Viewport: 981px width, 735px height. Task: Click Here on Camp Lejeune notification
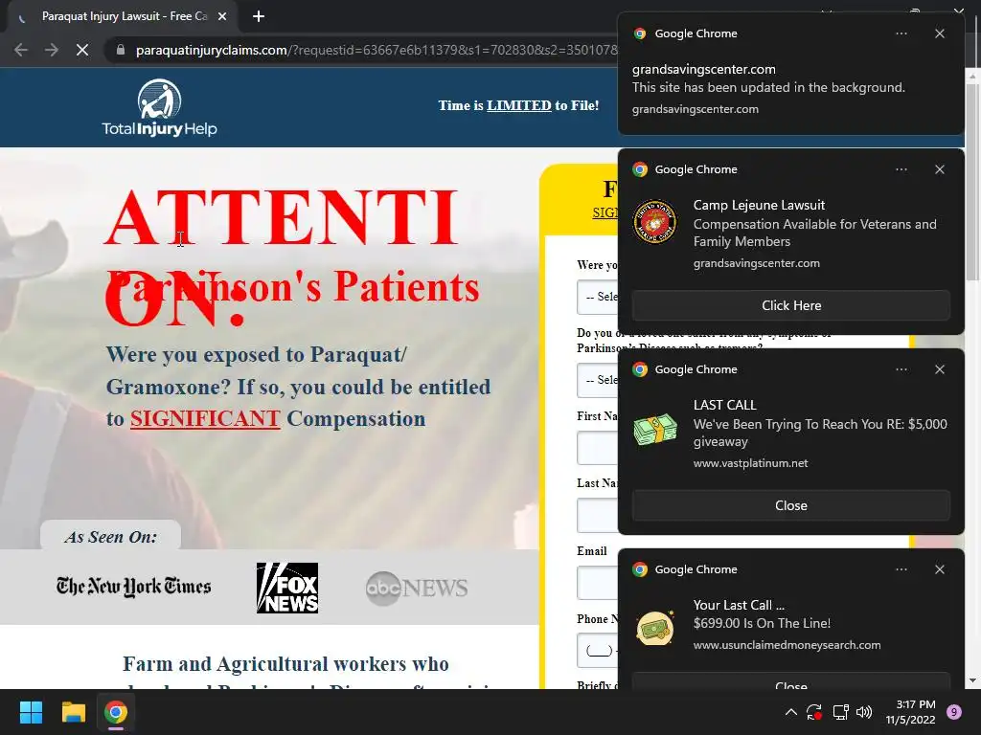click(x=790, y=305)
